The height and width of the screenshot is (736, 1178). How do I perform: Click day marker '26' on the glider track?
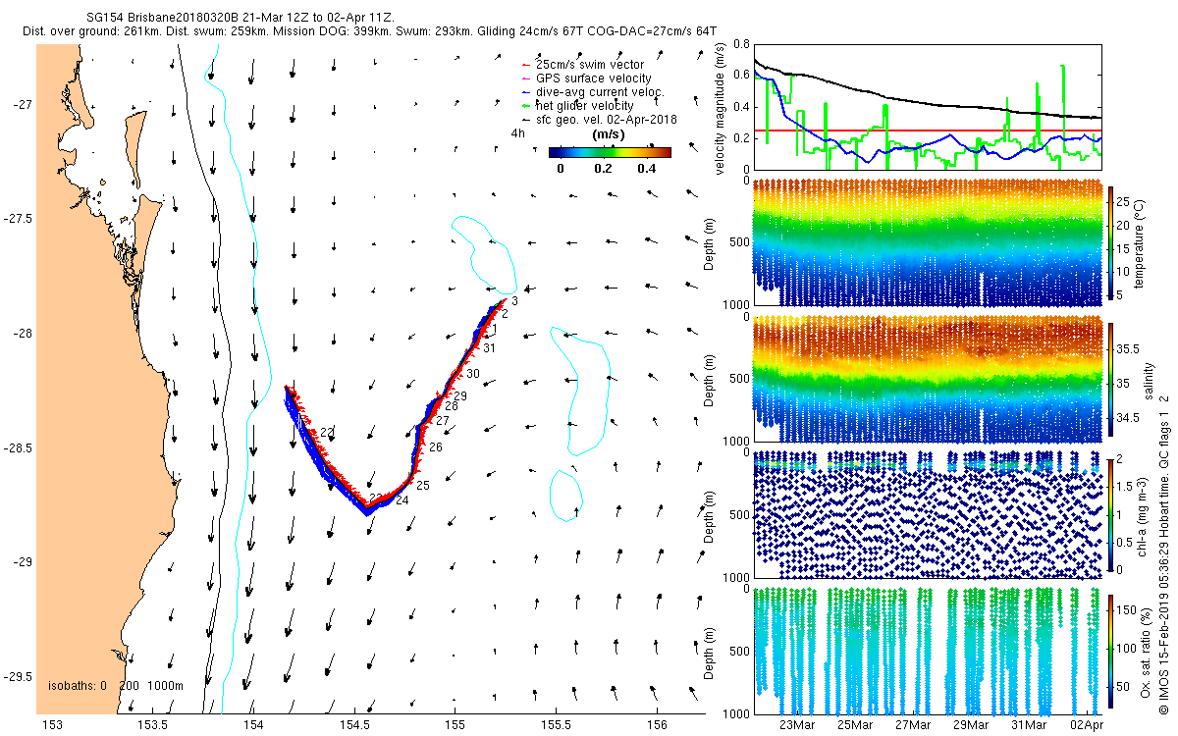[x=436, y=447]
